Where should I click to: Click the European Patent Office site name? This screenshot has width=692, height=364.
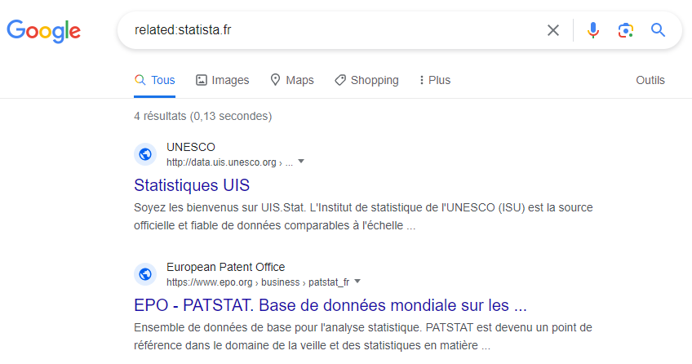click(x=225, y=267)
